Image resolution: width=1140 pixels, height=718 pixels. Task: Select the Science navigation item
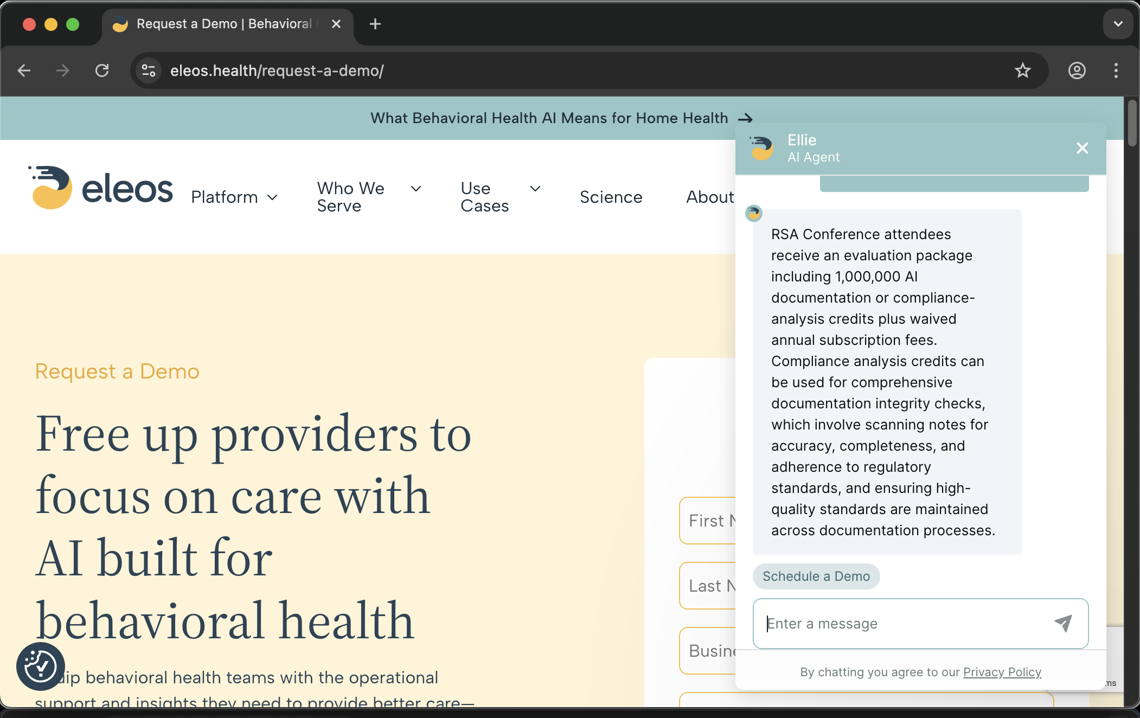coord(611,197)
